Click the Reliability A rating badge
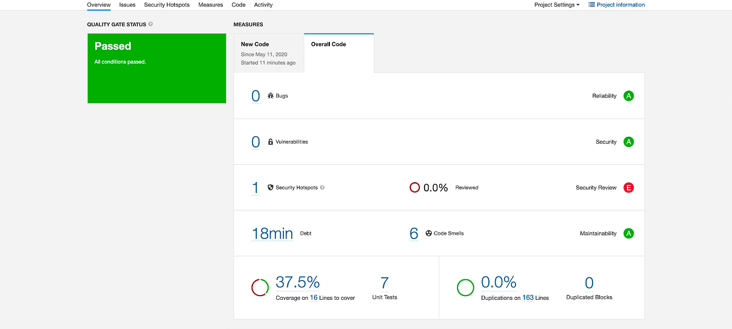Viewport: 732px width, 329px height. tap(628, 96)
